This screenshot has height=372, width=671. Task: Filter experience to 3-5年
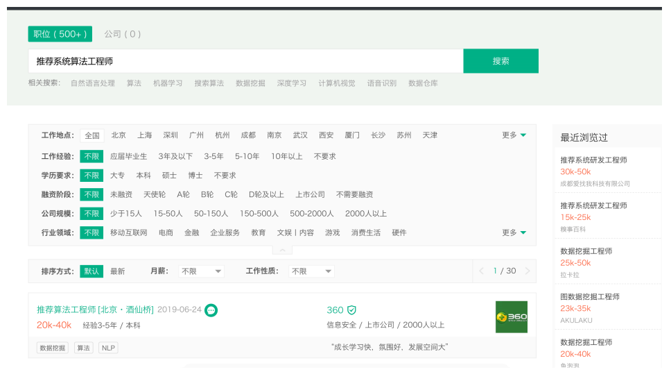214,156
